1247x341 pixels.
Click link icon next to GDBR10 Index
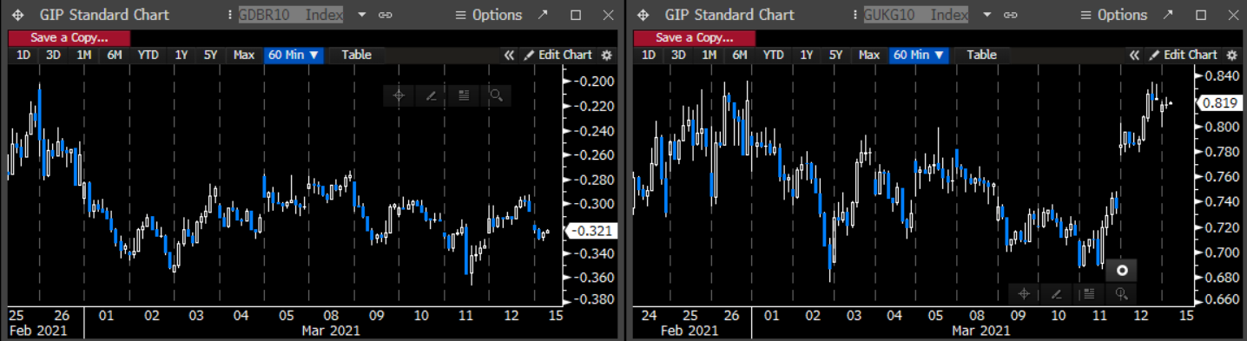coord(386,15)
